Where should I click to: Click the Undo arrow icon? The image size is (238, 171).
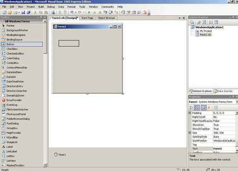tap(72, 12)
